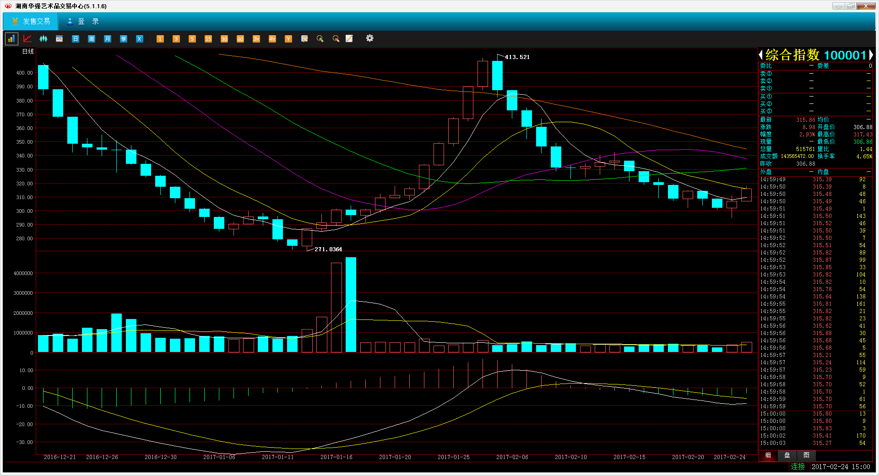Click the 开盘价 value 306.88
879x476 pixels.
click(863, 127)
